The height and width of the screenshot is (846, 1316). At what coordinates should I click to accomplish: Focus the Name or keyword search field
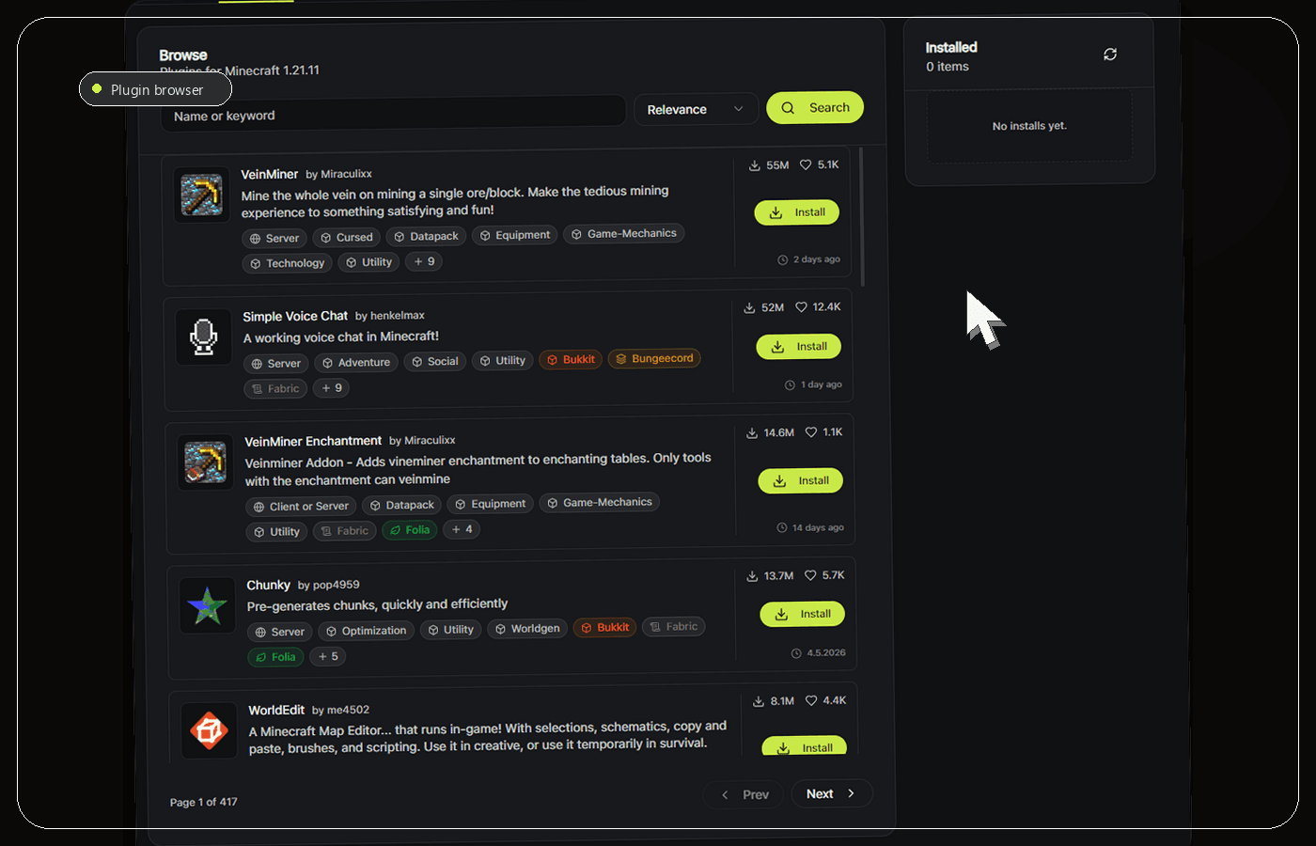coord(393,112)
